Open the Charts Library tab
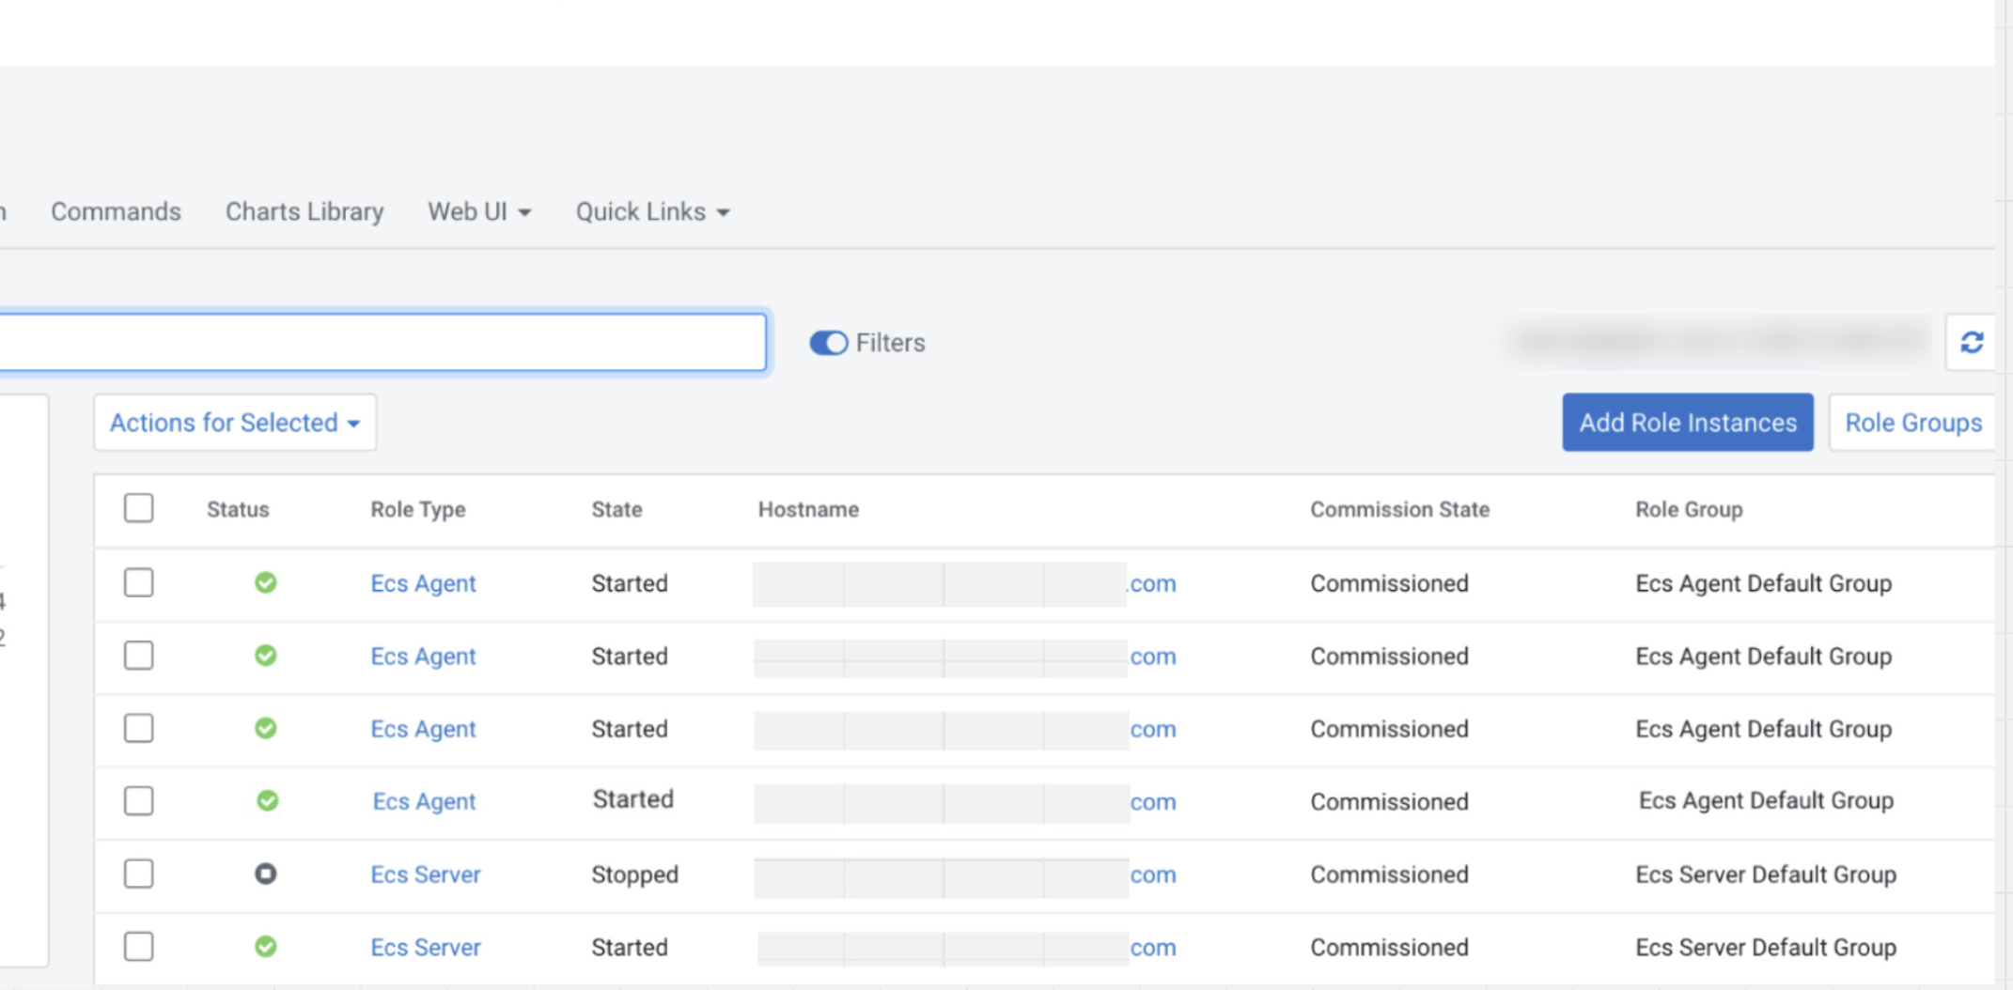Viewport: 2013px width, 990px height. tap(304, 212)
